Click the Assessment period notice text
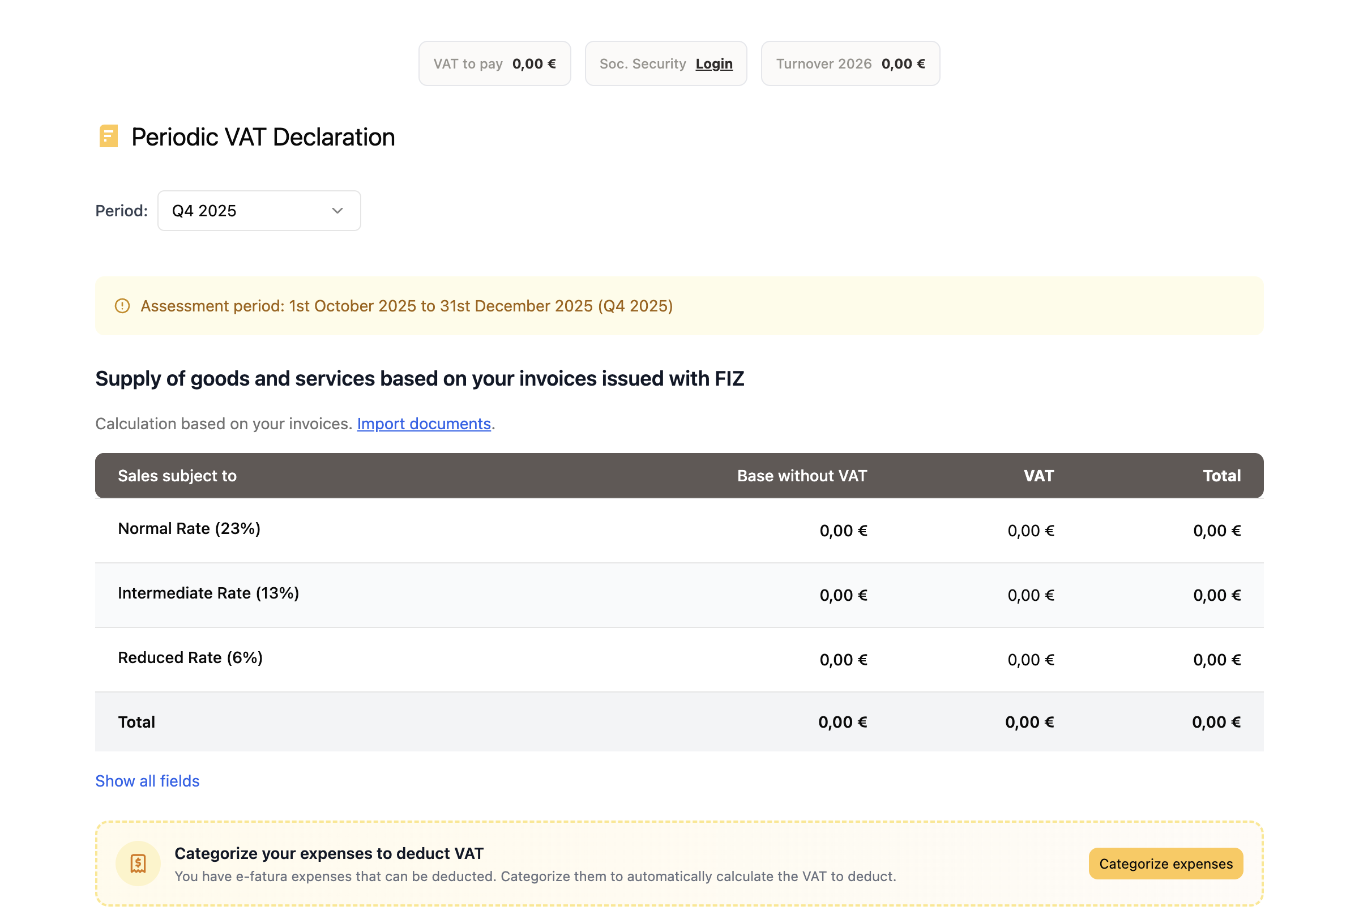This screenshot has width=1359, height=923. pyautogui.click(x=407, y=306)
